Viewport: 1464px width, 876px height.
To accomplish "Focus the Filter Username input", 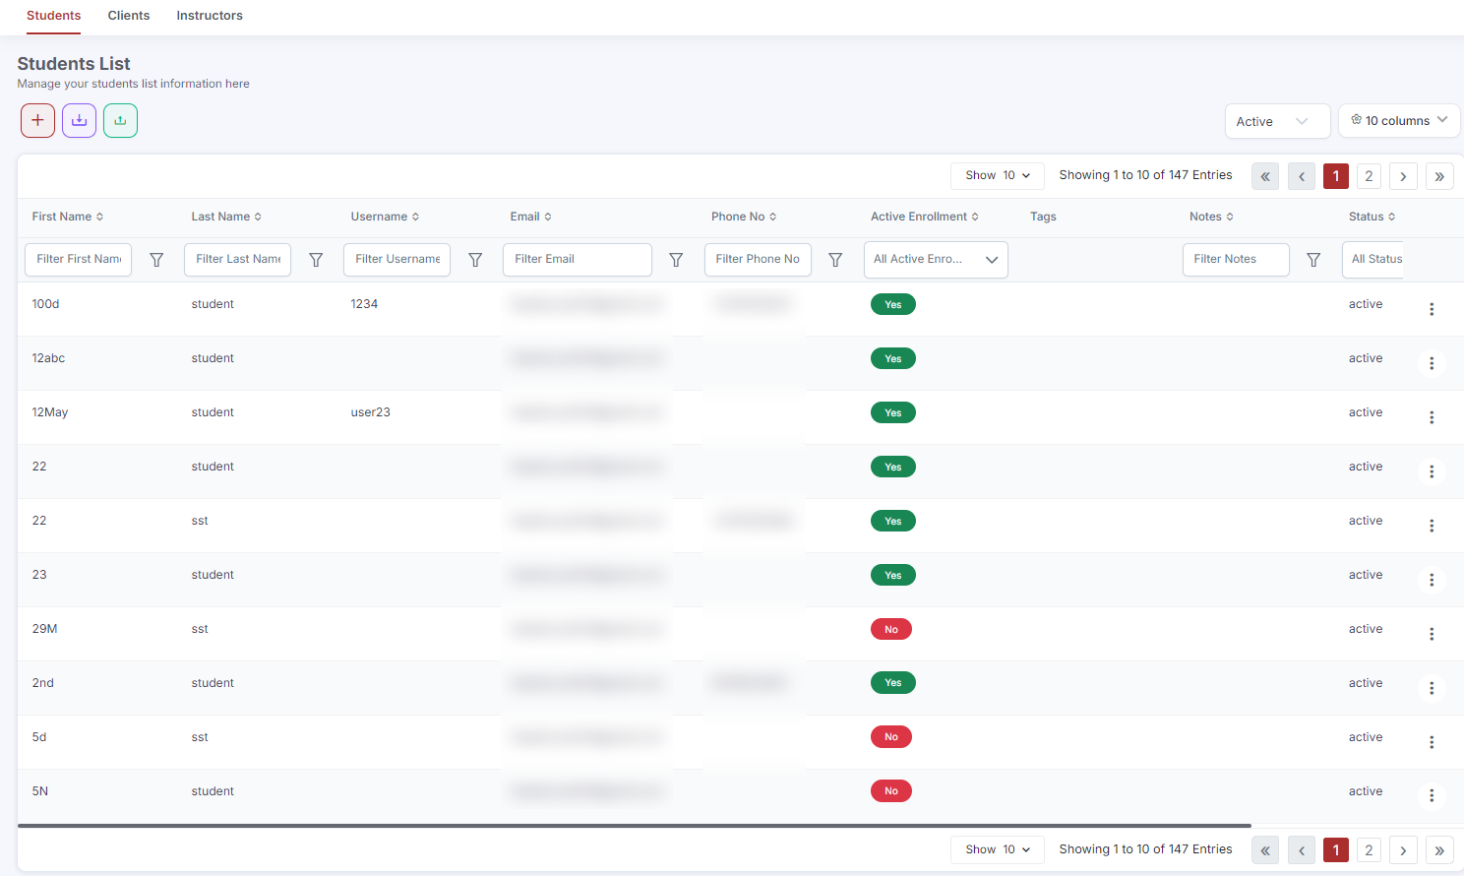I will click(x=397, y=260).
